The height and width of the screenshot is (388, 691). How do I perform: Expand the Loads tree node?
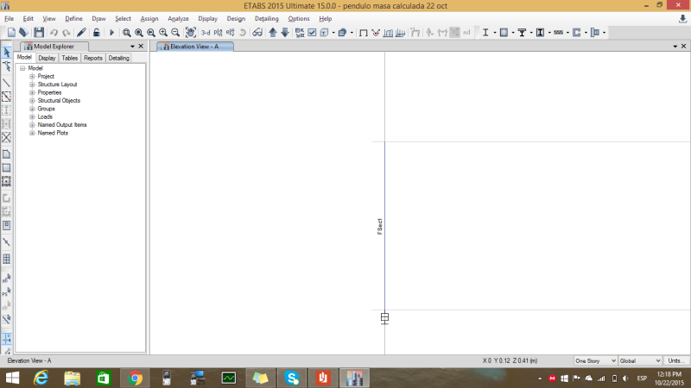pos(32,116)
